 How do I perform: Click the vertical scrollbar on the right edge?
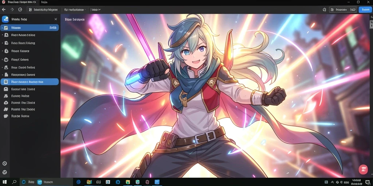(371, 95)
